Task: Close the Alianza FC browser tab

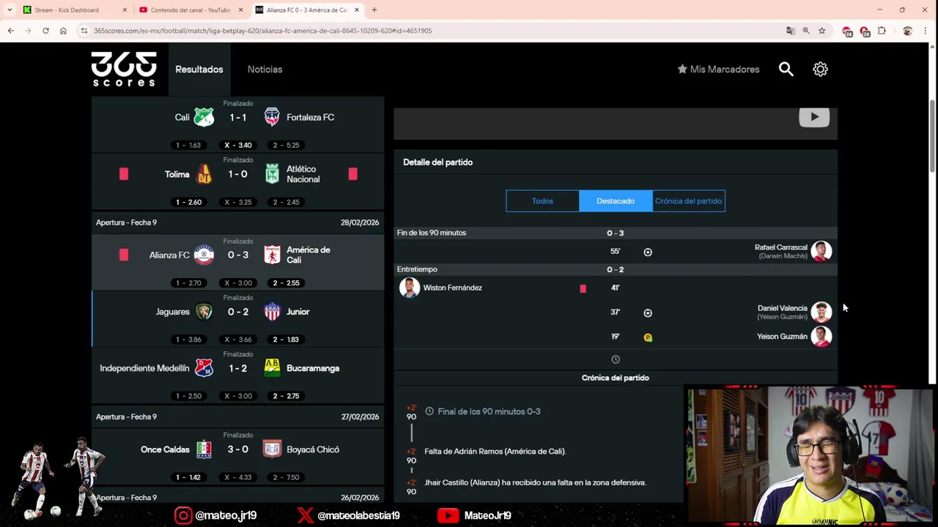Action: (x=357, y=10)
